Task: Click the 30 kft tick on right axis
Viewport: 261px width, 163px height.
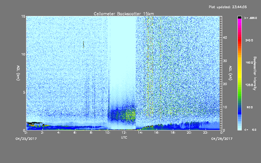Action: tap(225, 61)
